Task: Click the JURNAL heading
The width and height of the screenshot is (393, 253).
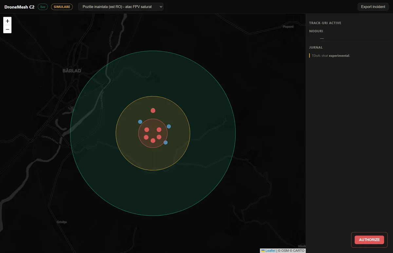Action: pos(316,47)
